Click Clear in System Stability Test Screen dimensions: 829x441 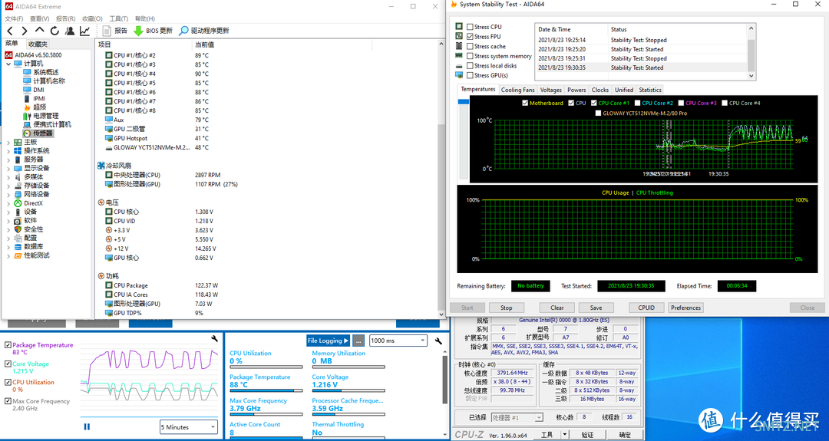click(x=557, y=308)
